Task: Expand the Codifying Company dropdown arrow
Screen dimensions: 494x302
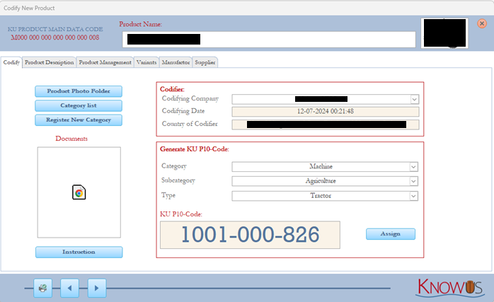Action: point(414,99)
